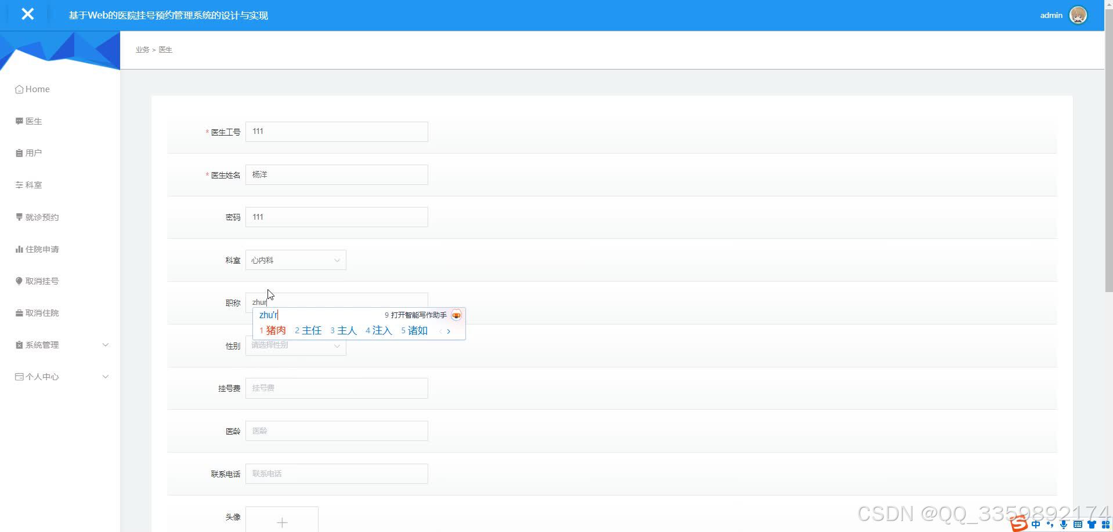Click the 医生 breadcrumb text
The image size is (1113, 532).
point(165,50)
